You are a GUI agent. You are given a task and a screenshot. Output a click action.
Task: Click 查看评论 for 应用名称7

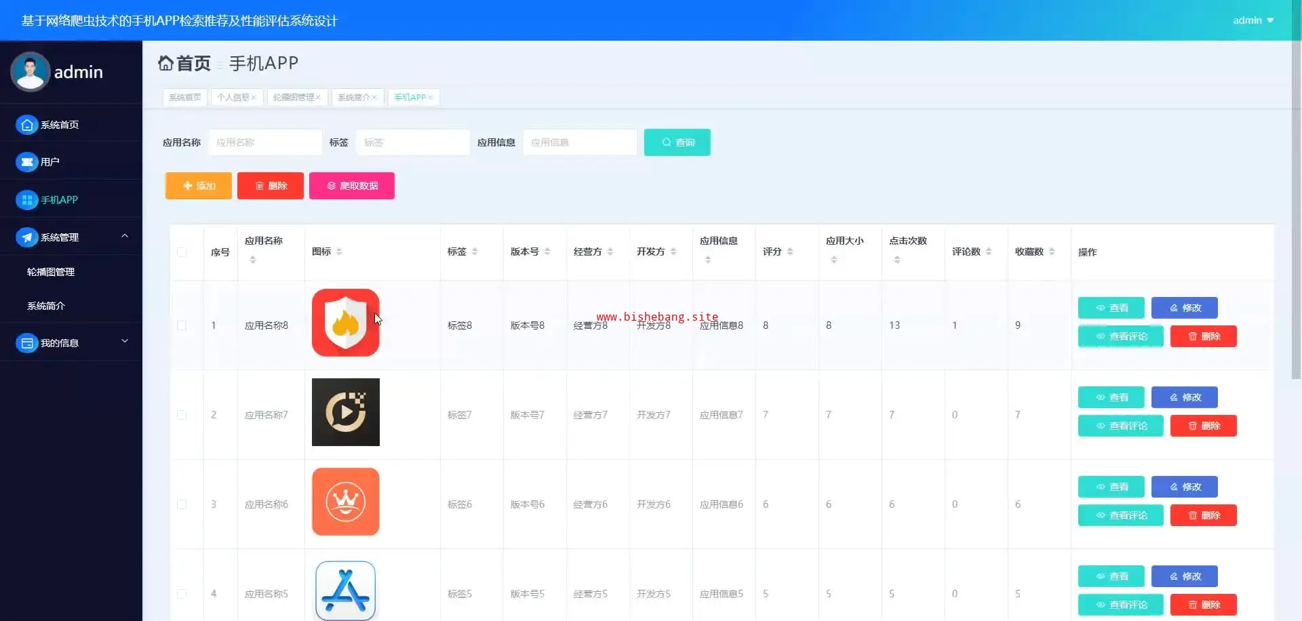click(x=1121, y=426)
